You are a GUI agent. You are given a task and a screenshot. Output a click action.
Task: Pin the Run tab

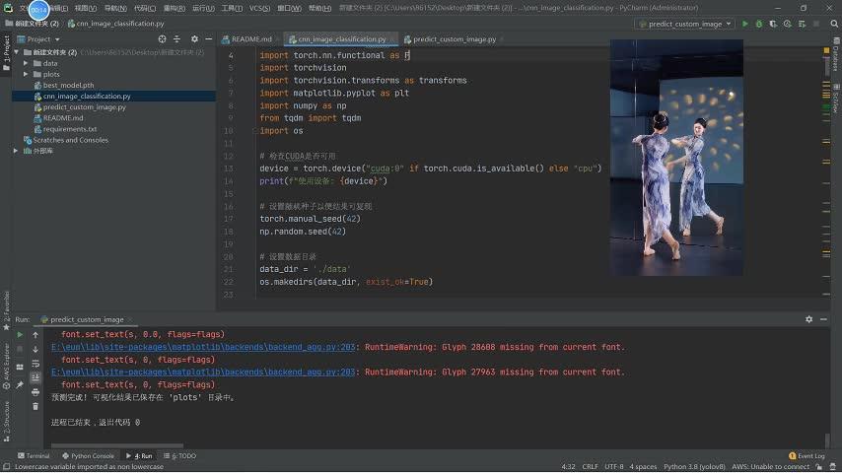click(x=20, y=384)
